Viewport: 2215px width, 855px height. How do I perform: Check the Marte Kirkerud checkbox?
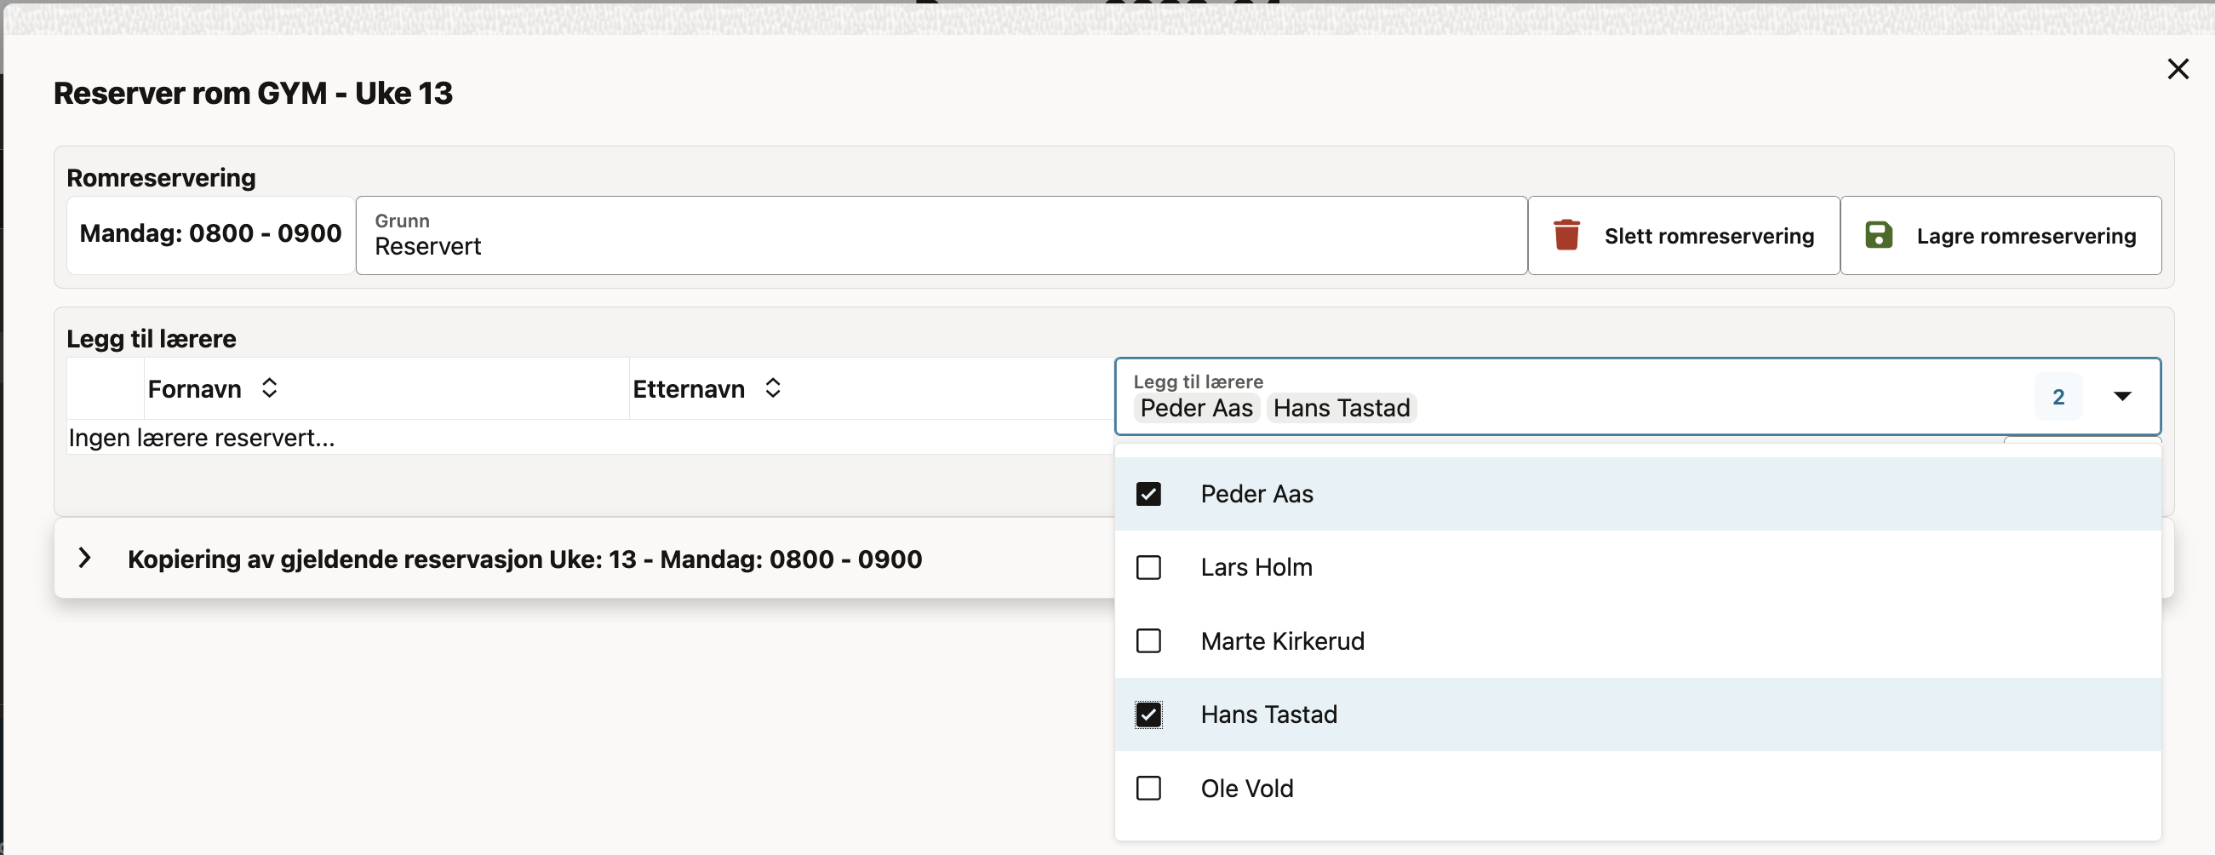point(1148,640)
